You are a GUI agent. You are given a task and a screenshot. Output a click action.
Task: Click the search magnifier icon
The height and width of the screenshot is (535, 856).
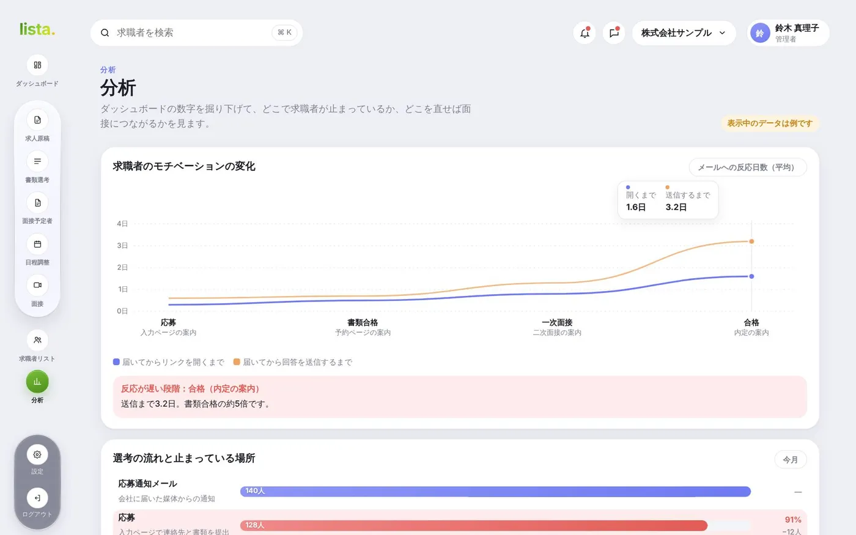[105, 32]
